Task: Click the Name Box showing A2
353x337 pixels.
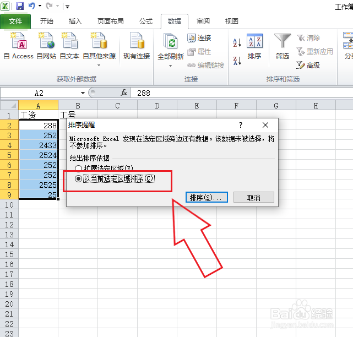Action: pos(39,93)
